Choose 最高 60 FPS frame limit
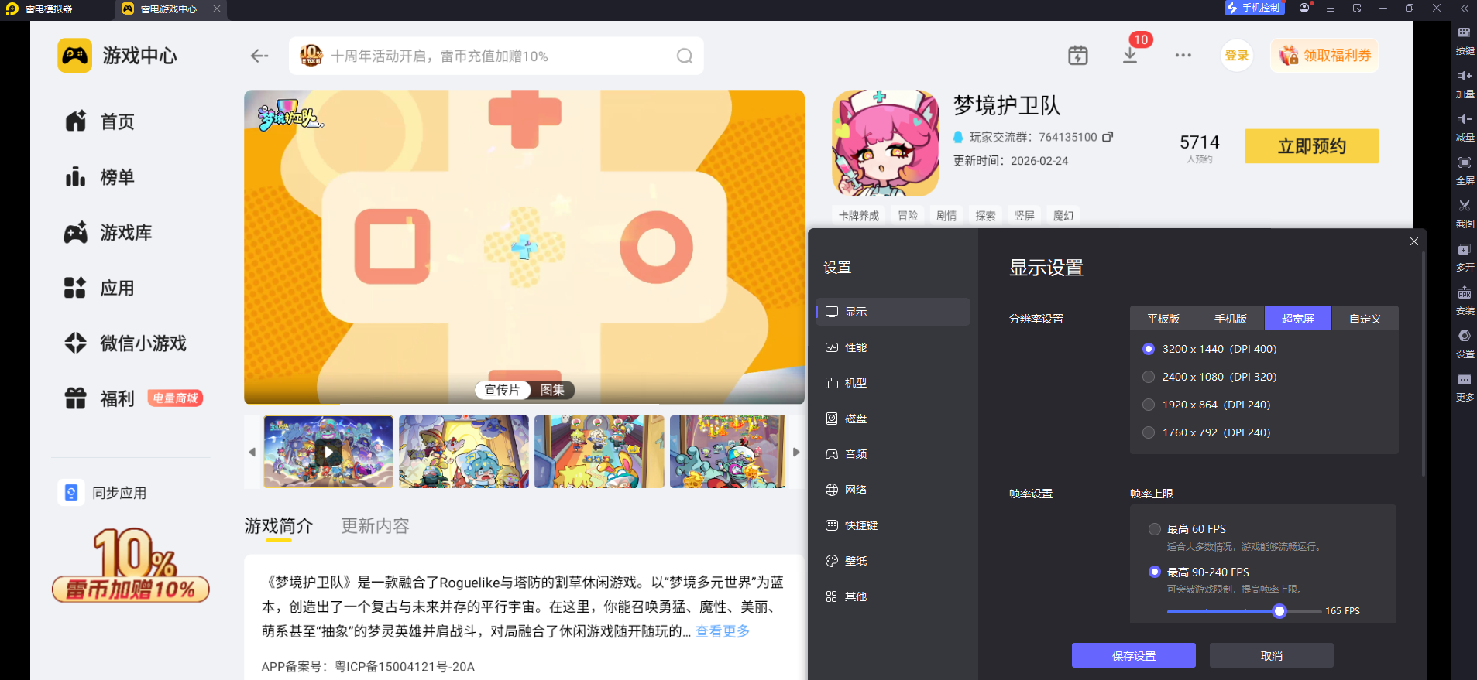The width and height of the screenshot is (1477, 680). point(1188,529)
